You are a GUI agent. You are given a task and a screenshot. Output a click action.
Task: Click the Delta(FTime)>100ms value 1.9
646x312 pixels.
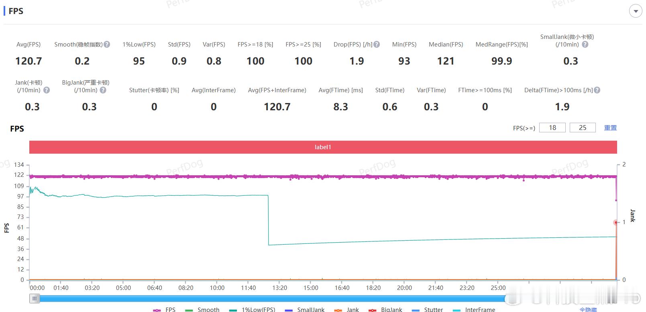(x=562, y=107)
